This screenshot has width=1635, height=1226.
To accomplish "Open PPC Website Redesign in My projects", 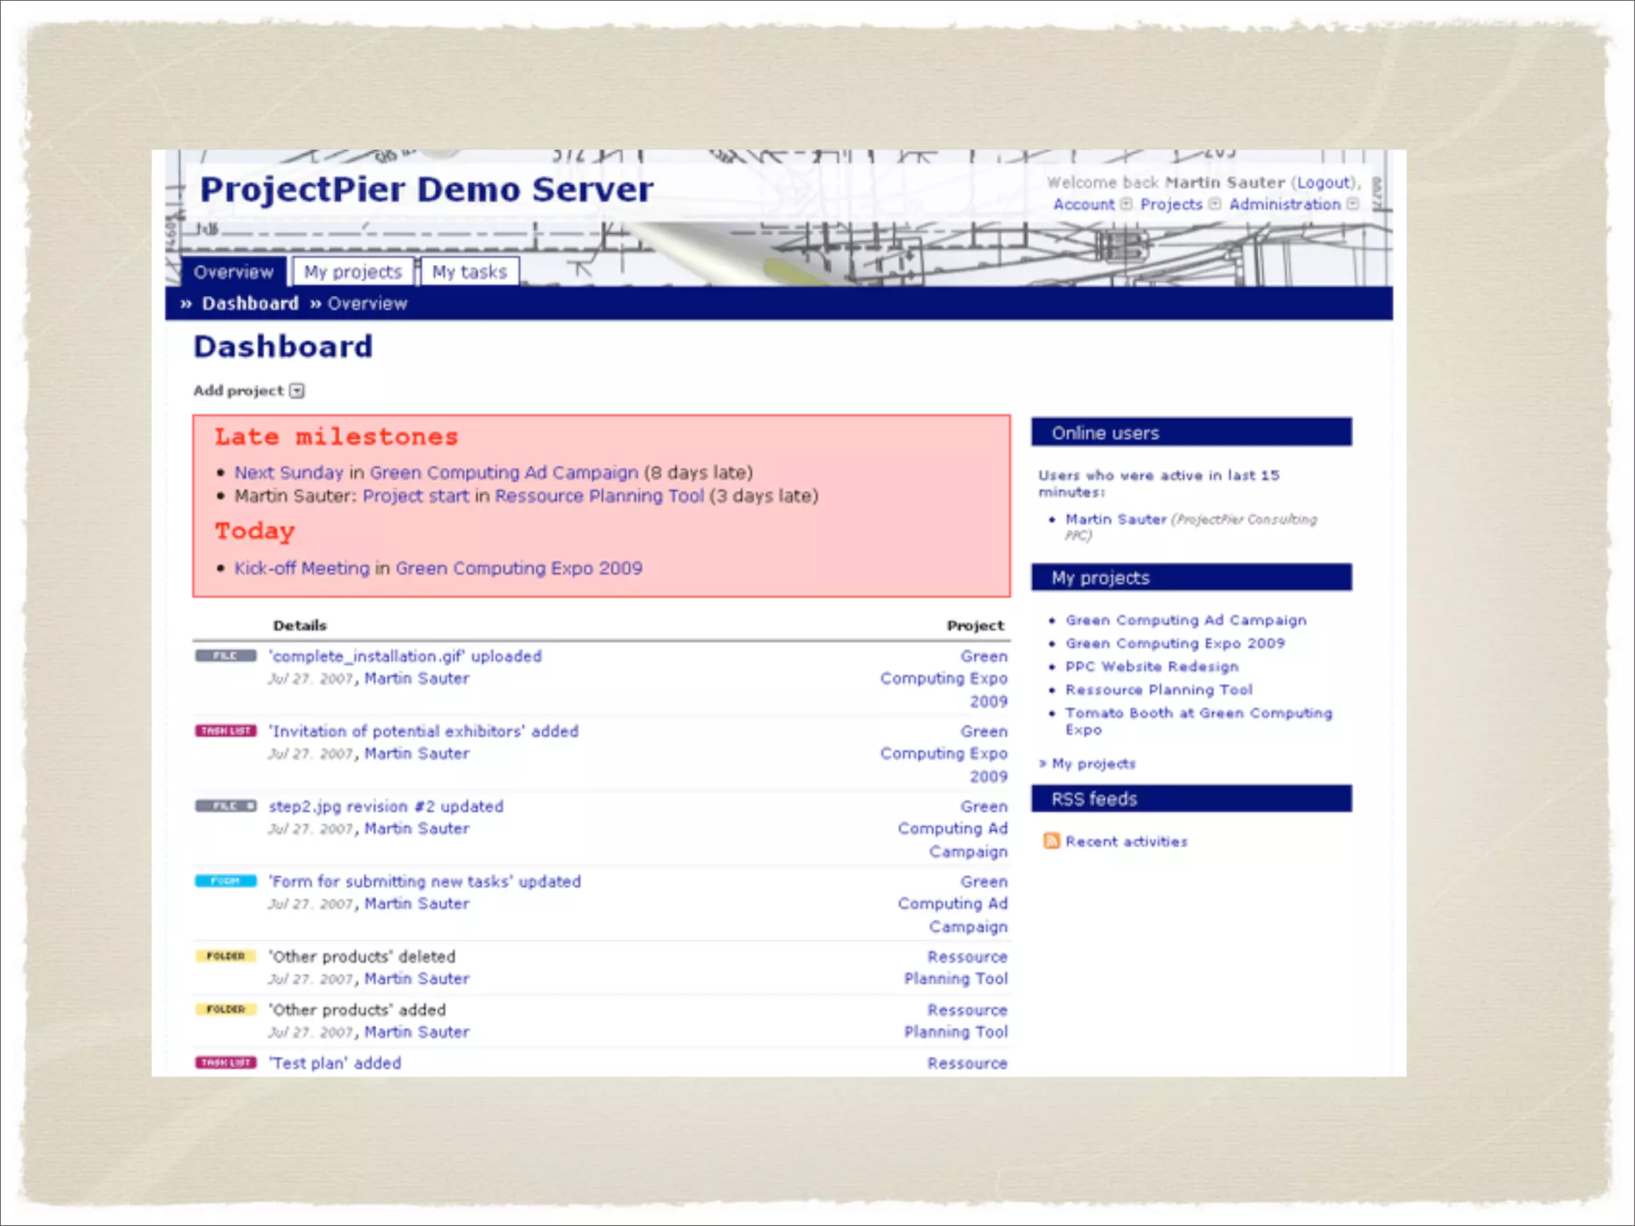I will pyautogui.click(x=1151, y=666).
